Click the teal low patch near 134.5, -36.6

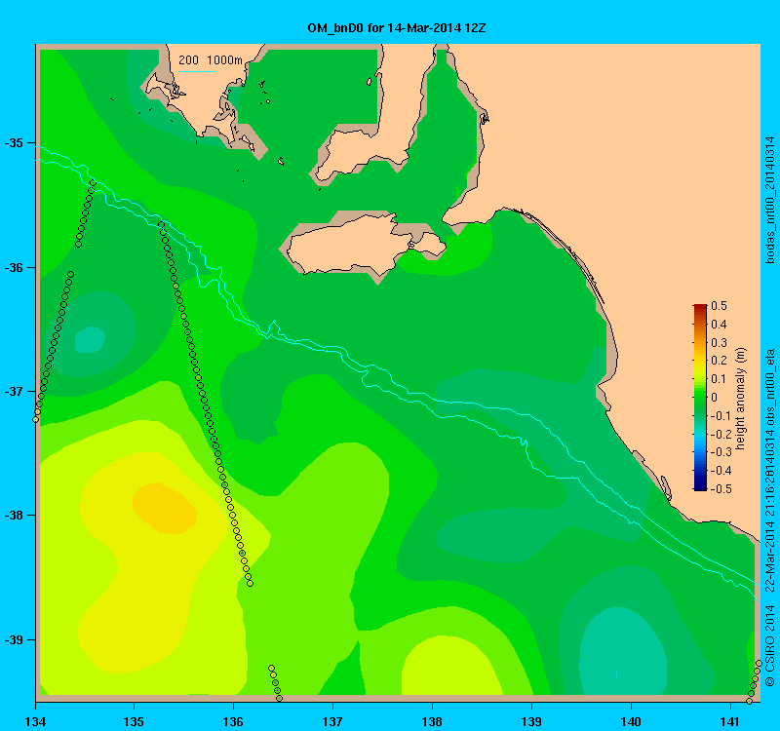click(90, 339)
